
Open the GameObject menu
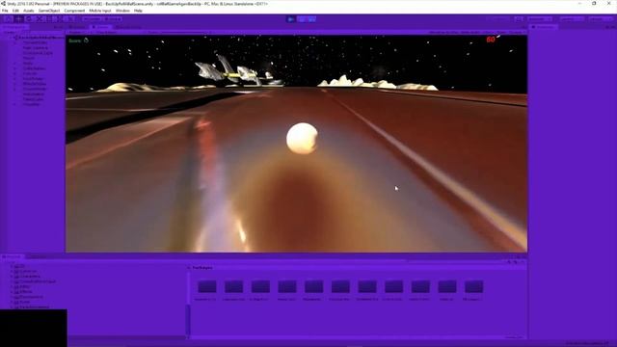coord(49,11)
